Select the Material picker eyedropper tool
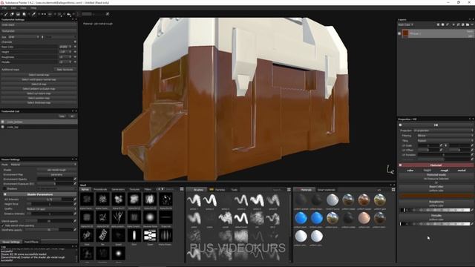The image size is (475, 267). tap(34, 14)
